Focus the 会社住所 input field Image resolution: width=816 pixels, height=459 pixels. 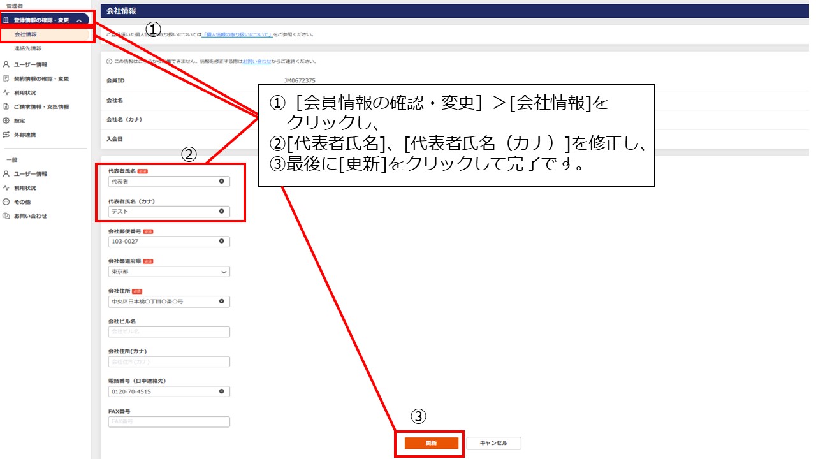tap(169, 302)
